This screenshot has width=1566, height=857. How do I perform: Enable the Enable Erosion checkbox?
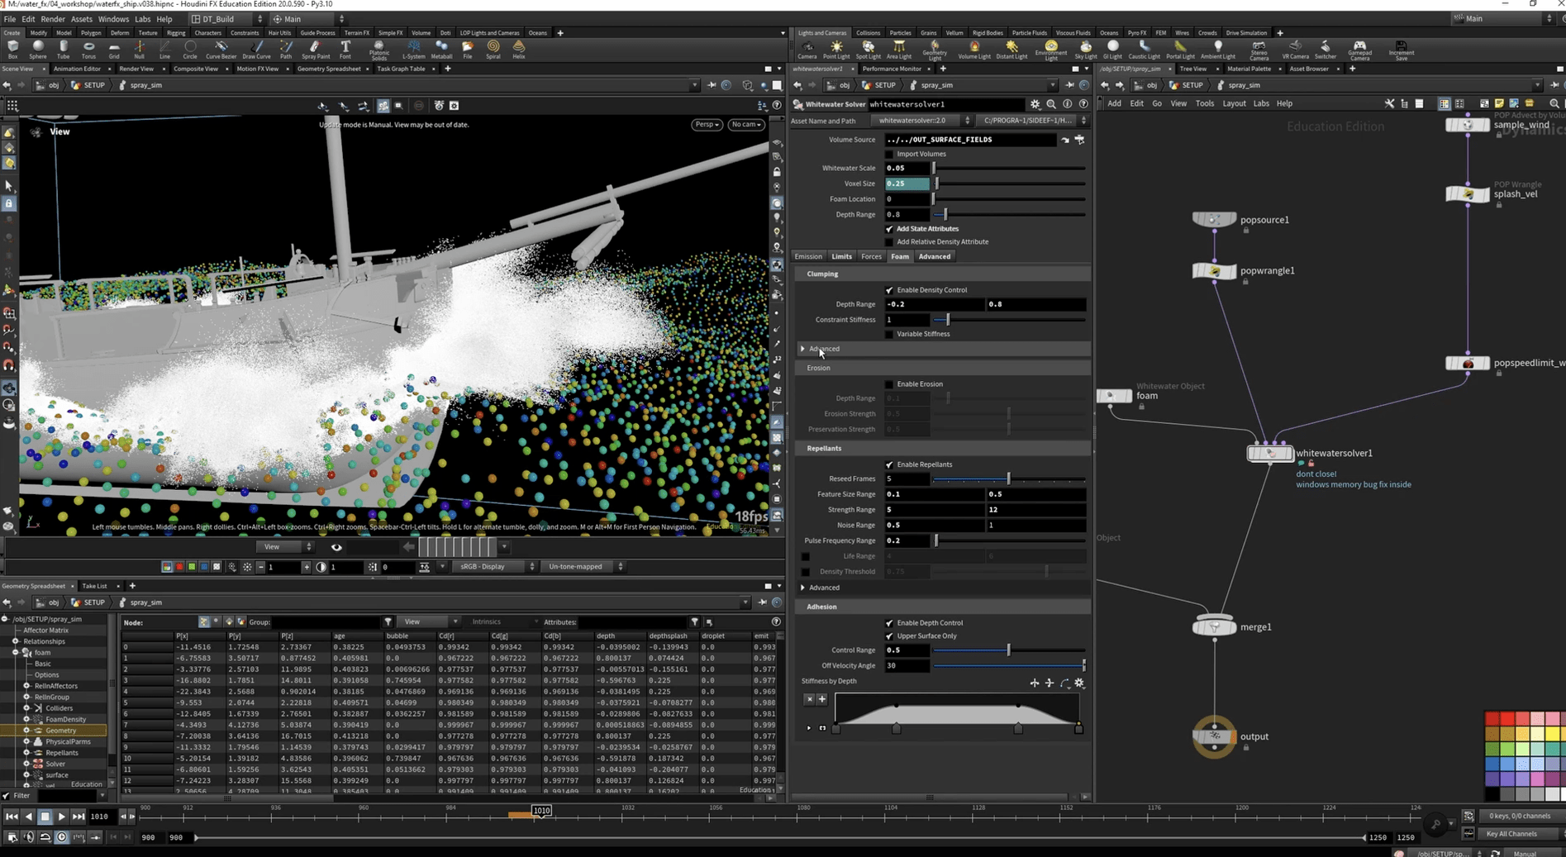(889, 384)
